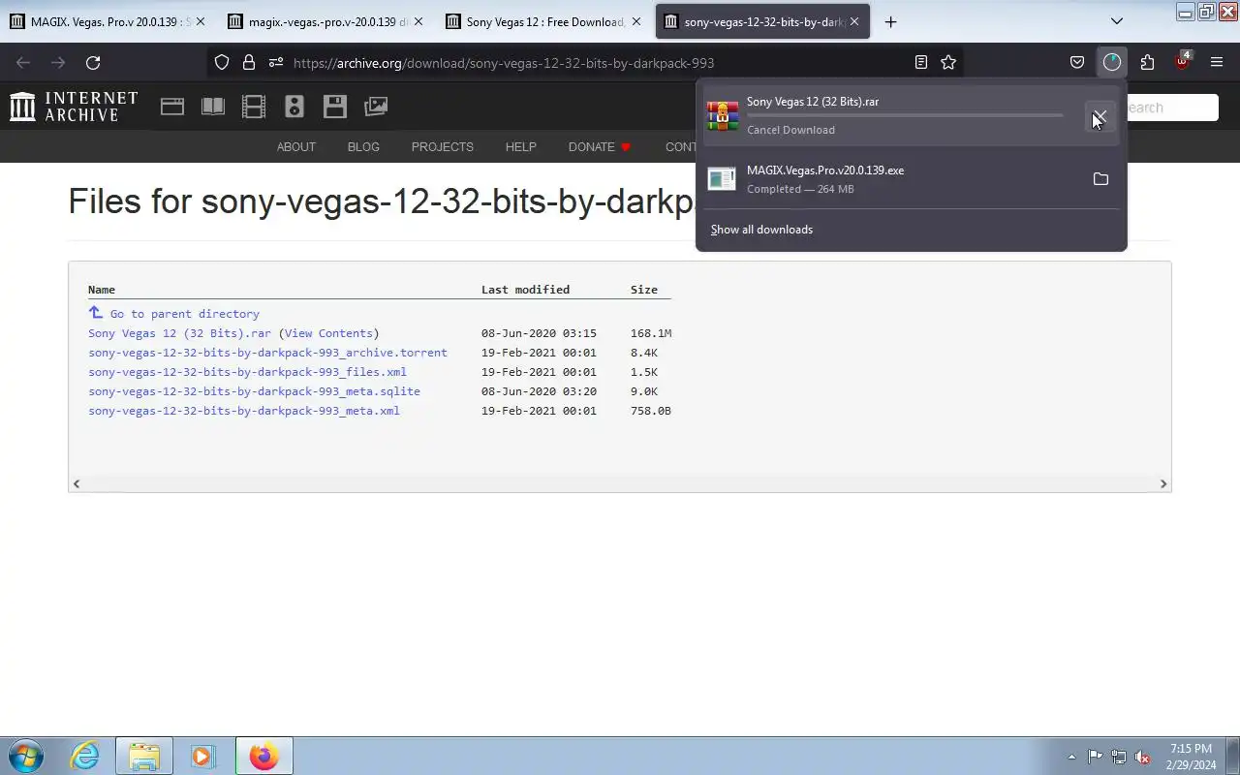Open a new tab with plus button
Viewport: 1240px width, 775px height.
coord(890,21)
